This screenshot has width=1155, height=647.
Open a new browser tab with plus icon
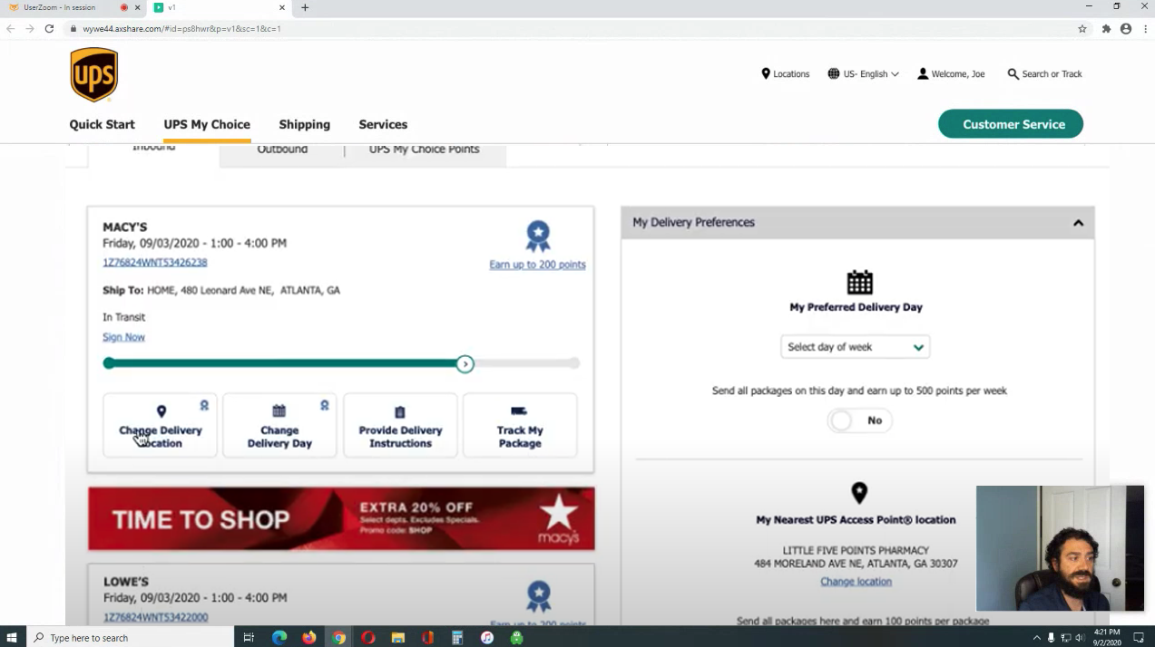pyautogui.click(x=305, y=7)
